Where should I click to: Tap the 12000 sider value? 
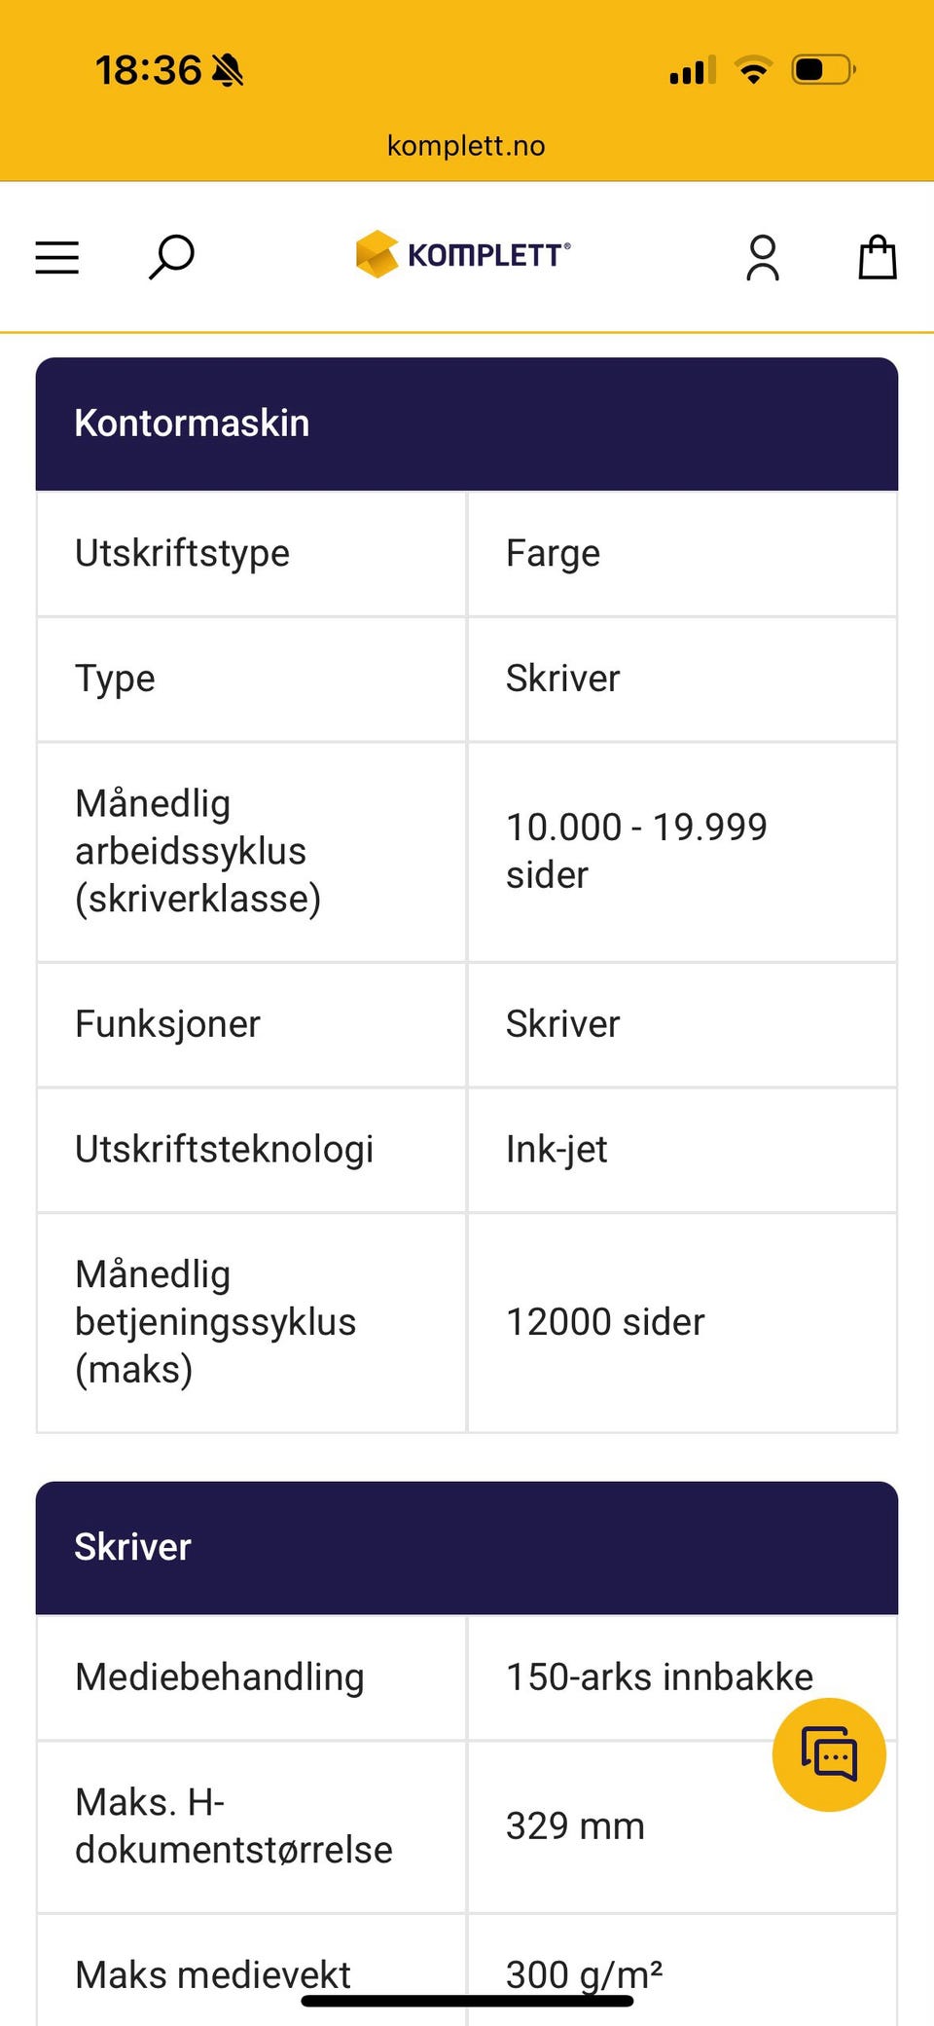[605, 1322]
